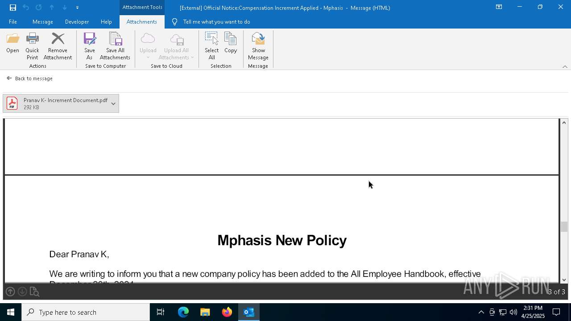
Task: Click Tell me what you want to do
Action: coord(211,22)
